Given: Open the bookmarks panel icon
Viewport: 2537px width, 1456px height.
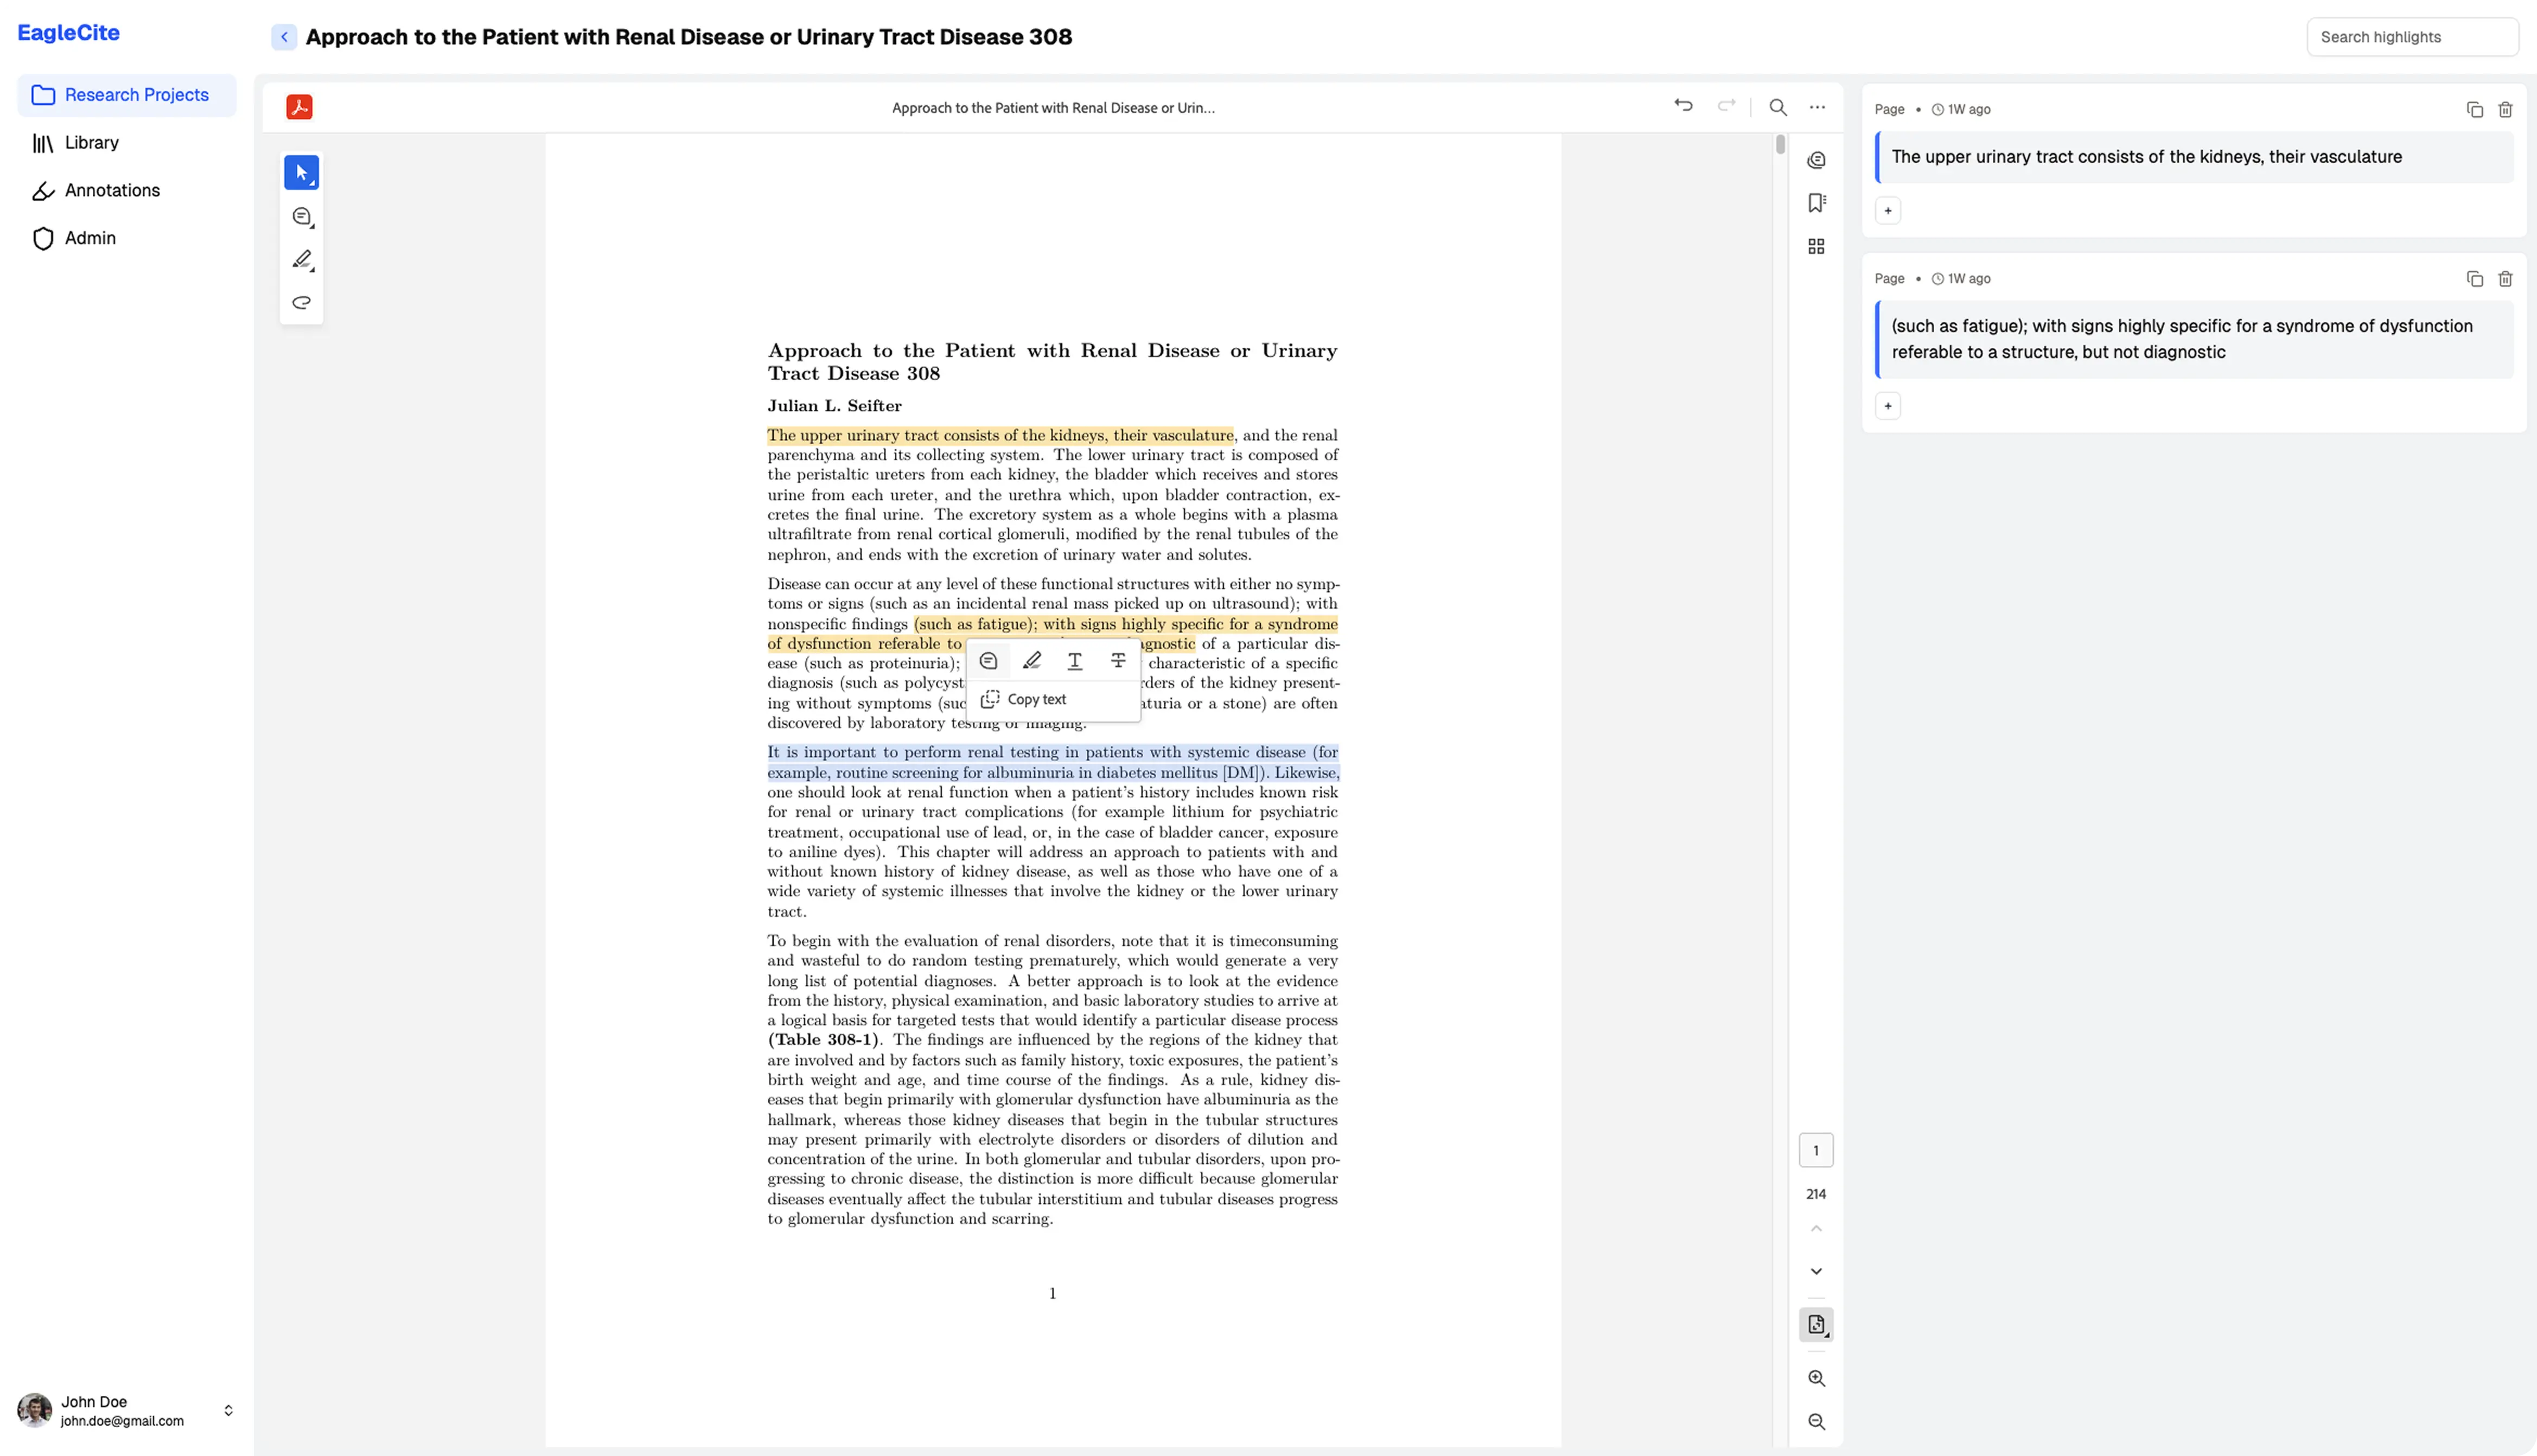Looking at the screenshot, I should [1816, 203].
